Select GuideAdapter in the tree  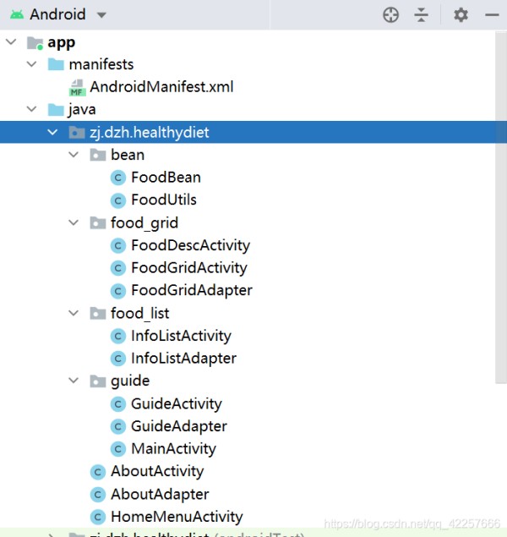(x=179, y=427)
